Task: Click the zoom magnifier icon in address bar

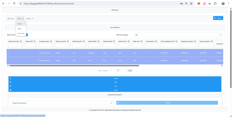Action: [x=186, y=3]
